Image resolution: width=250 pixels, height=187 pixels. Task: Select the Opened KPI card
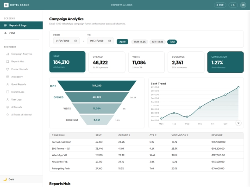pyautogui.click(x=107, y=62)
